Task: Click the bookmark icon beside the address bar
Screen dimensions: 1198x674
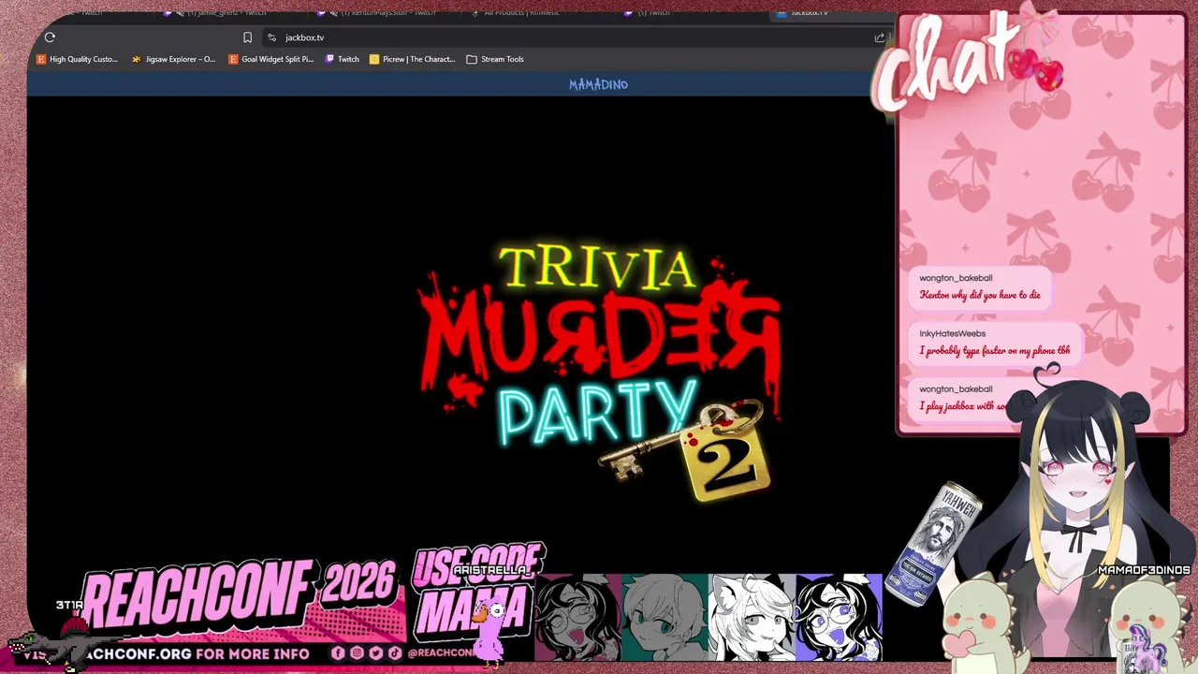Action: 247,37
